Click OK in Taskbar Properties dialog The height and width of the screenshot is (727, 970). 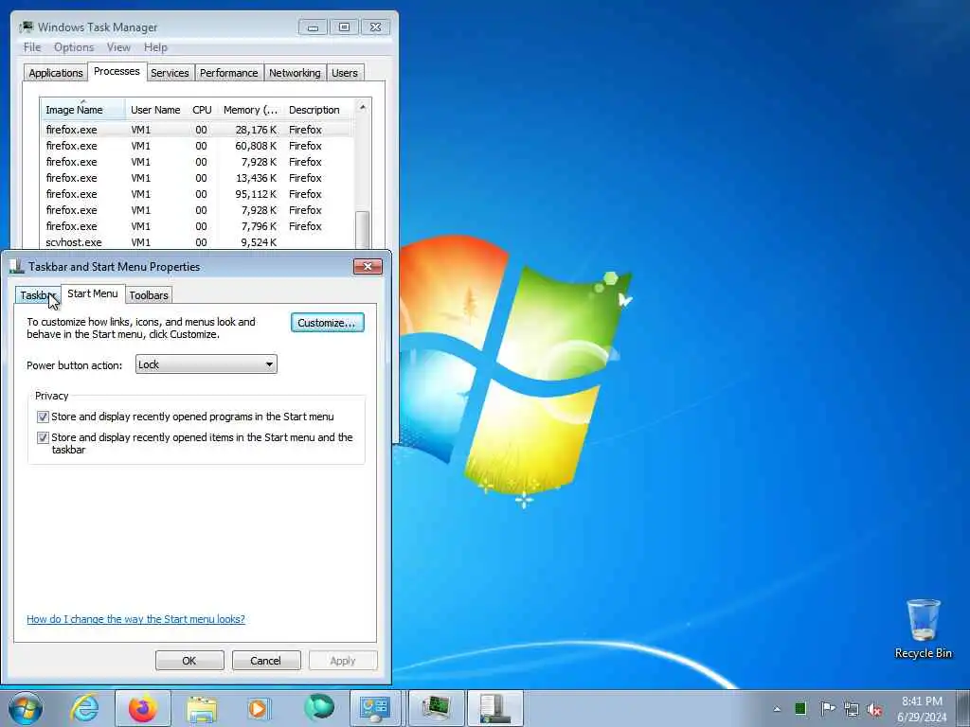click(189, 660)
